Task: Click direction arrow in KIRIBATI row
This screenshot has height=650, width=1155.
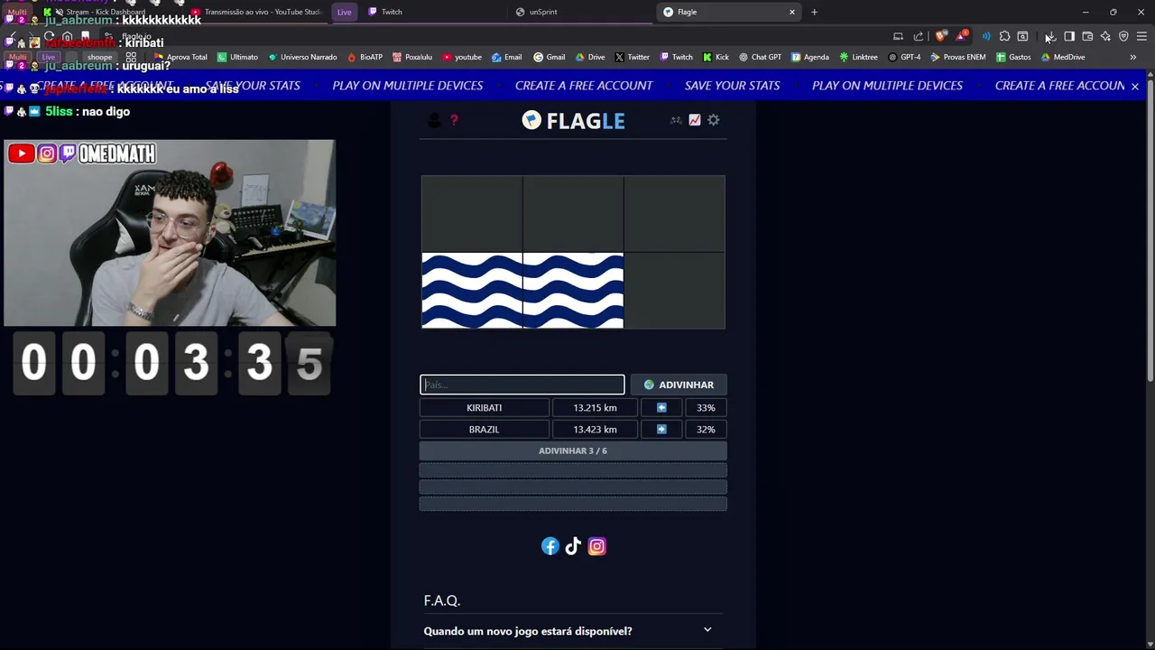Action: [x=661, y=408]
